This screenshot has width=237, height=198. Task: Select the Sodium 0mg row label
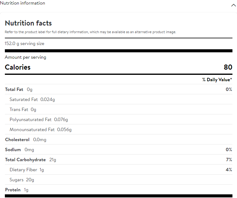click(19, 150)
